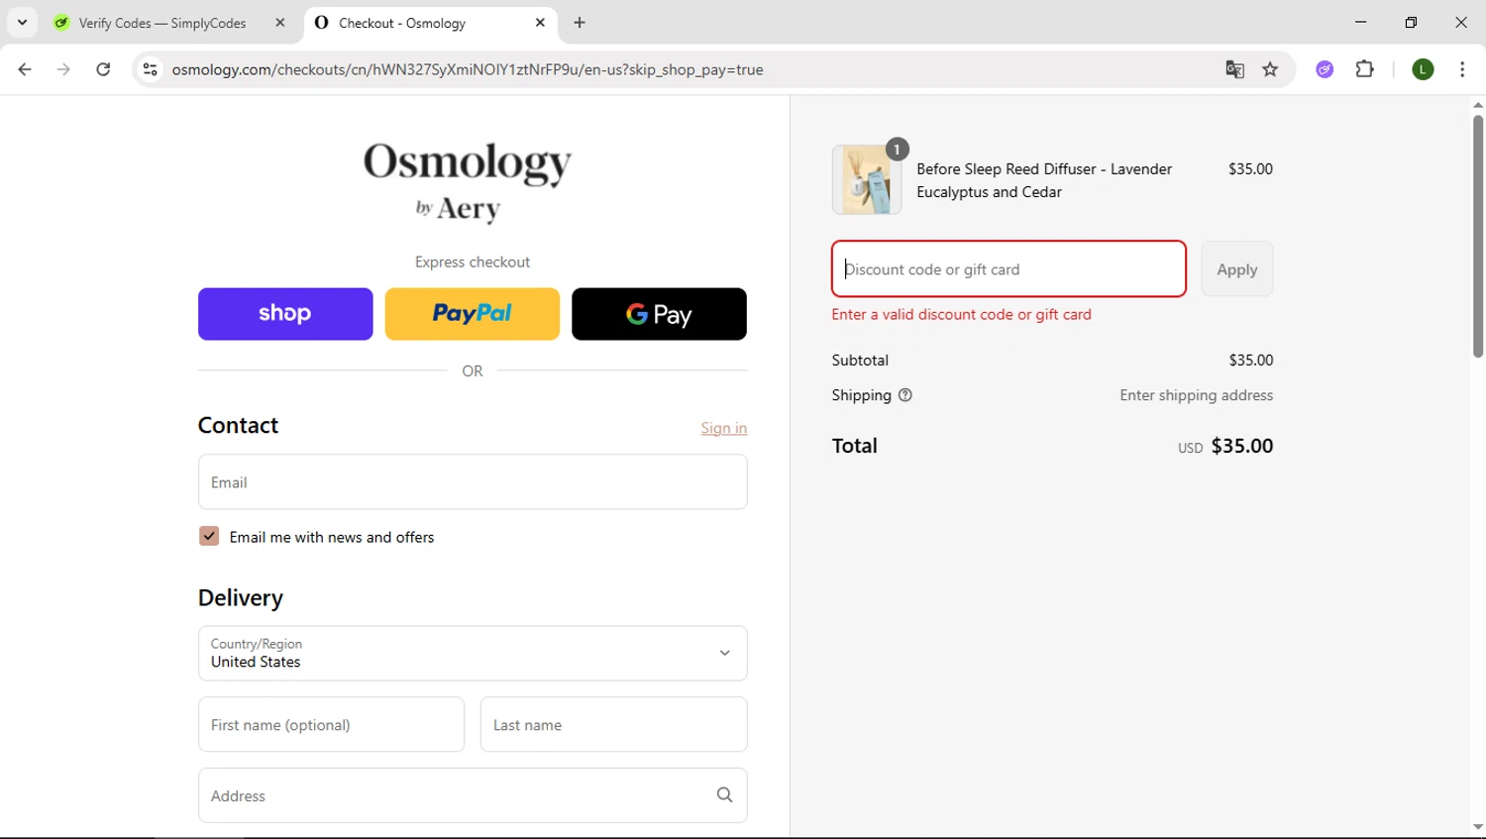Screen dimensions: 1486x839
Task: Open a new browser tab
Action: click(580, 22)
